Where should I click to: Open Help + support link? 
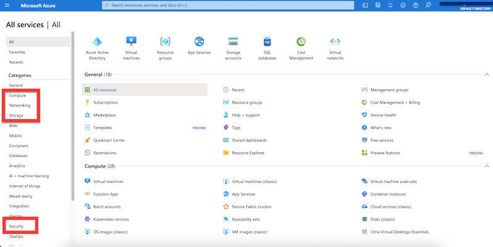pos(246,115)
